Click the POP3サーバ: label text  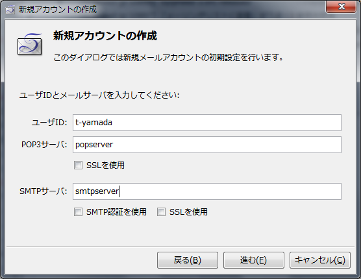click(x=44, y=145)
